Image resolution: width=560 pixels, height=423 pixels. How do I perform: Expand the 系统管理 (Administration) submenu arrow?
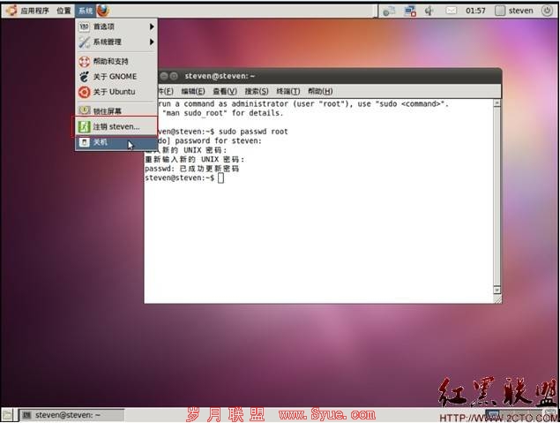point(152,42)
